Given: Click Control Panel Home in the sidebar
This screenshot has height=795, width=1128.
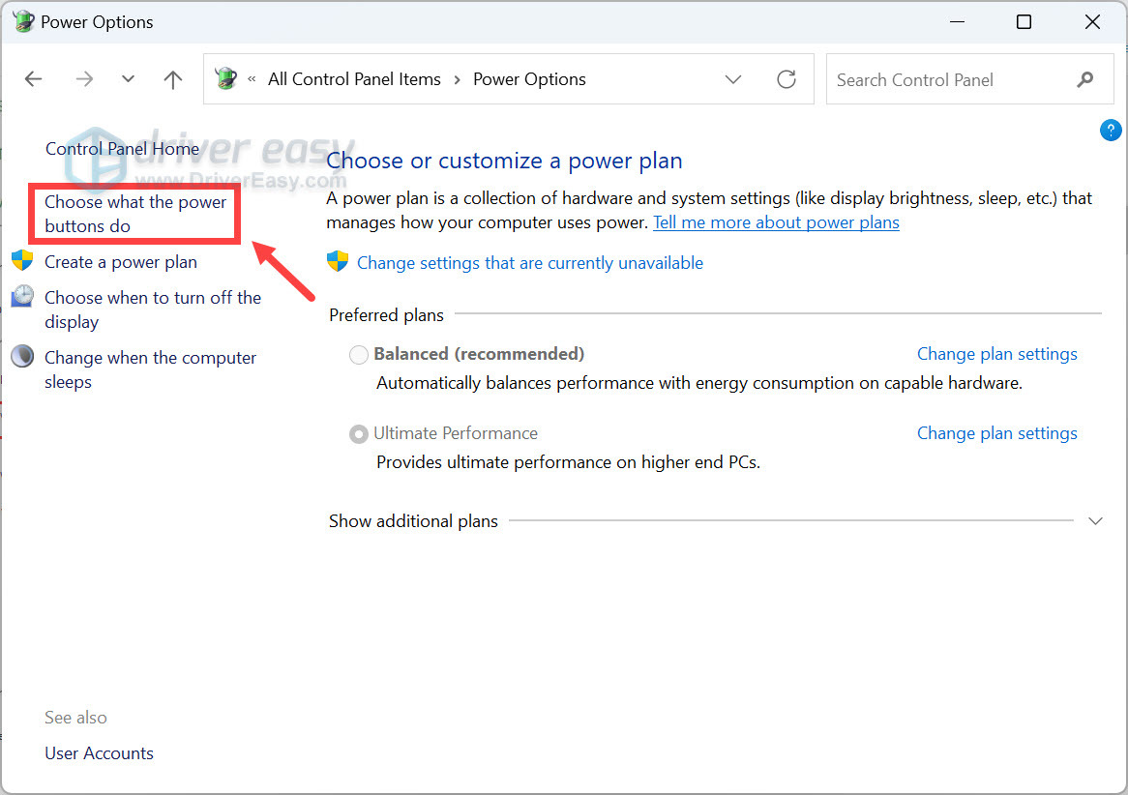Looking at the screenshot, I should tap(122, 149).
